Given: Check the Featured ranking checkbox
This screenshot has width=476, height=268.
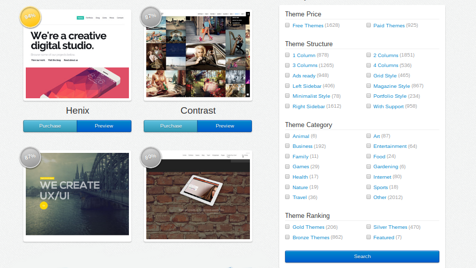Looking at the screenshot, I should (368, 237).
